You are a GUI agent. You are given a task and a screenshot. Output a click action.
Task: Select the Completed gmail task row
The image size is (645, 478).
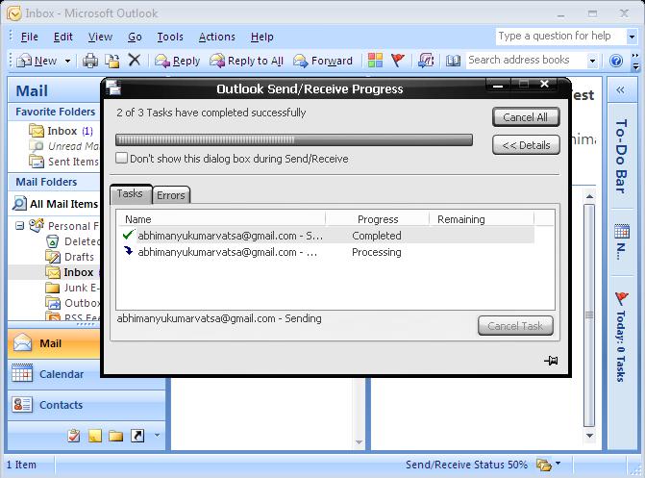326,236
